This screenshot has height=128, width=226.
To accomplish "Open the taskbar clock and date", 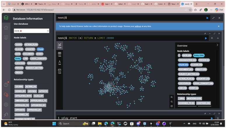I will coord(215,124).
